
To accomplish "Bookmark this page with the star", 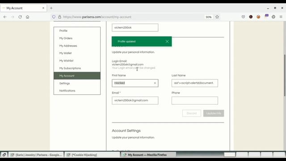I will (217, 17).
